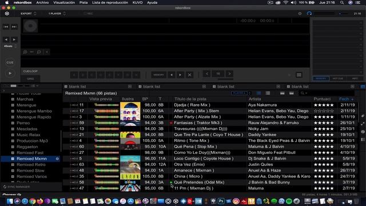
Task: Open the Visualización menu
Action: coord(64,2)
